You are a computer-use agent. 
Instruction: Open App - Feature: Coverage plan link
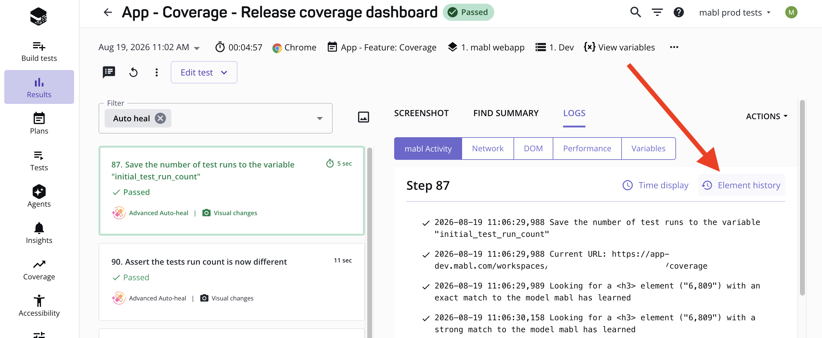382,47
